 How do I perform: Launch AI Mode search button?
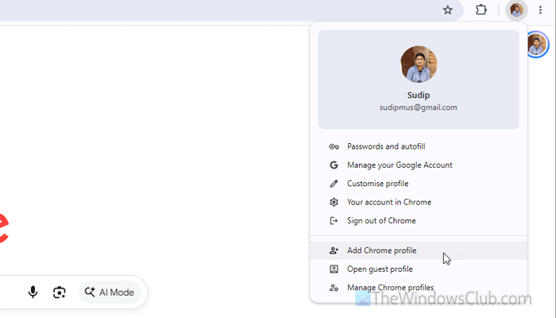(110, 293)
